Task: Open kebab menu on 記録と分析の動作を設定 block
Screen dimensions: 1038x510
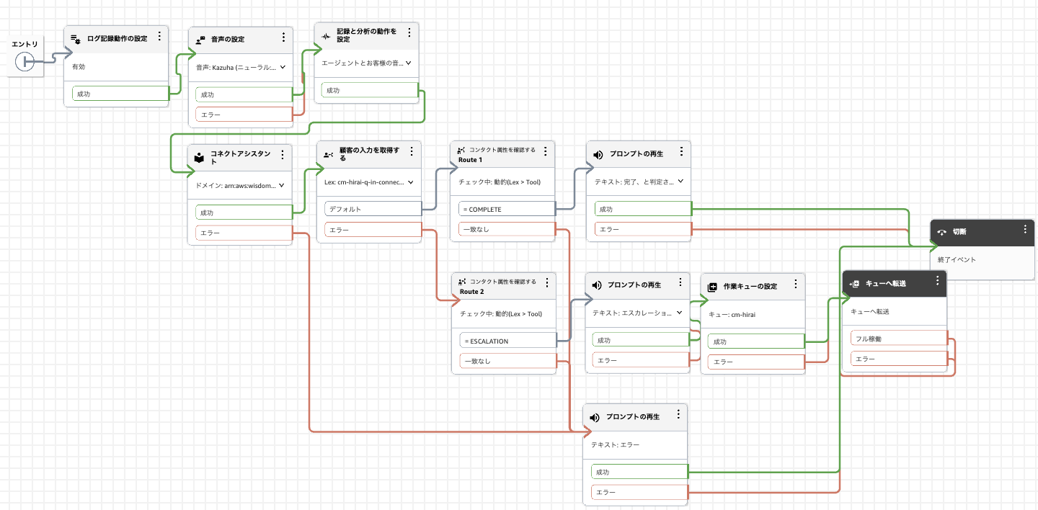Action: [x=409, y=32]
